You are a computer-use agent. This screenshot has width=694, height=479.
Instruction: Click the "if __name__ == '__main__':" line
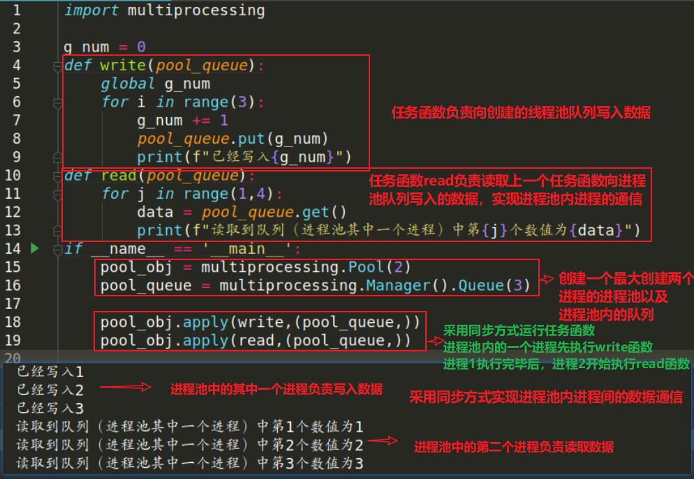pos(182,249)
